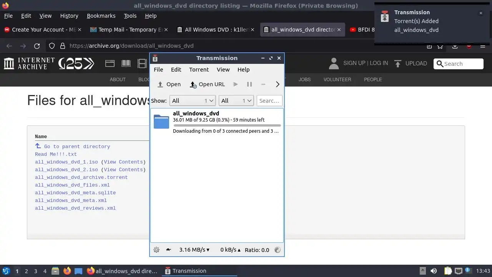The image size is (492, 277).
Task: Download all_windows_dvd_1.iso link
Action: point(66,162)
